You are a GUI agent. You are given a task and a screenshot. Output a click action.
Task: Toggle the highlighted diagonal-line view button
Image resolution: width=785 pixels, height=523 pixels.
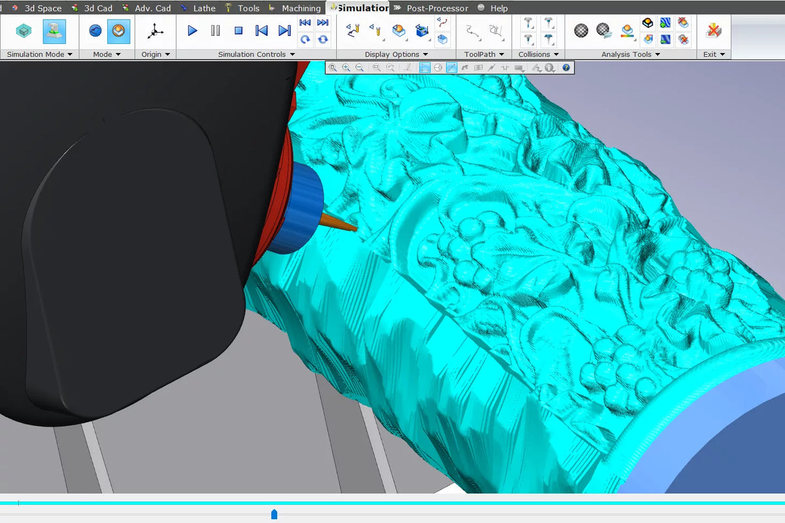[452, 67]
